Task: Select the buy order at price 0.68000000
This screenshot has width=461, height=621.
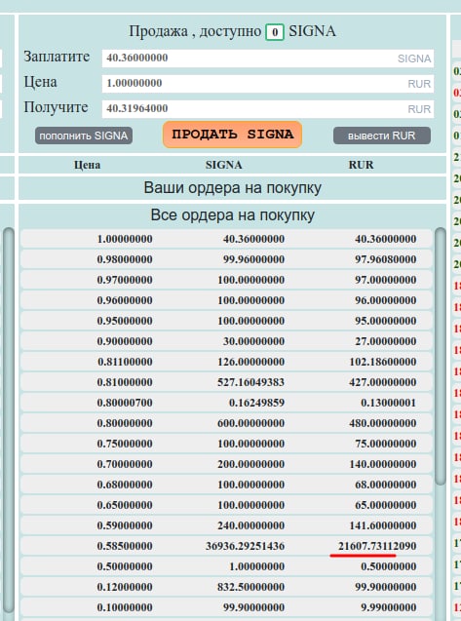Action: [226, 485]
